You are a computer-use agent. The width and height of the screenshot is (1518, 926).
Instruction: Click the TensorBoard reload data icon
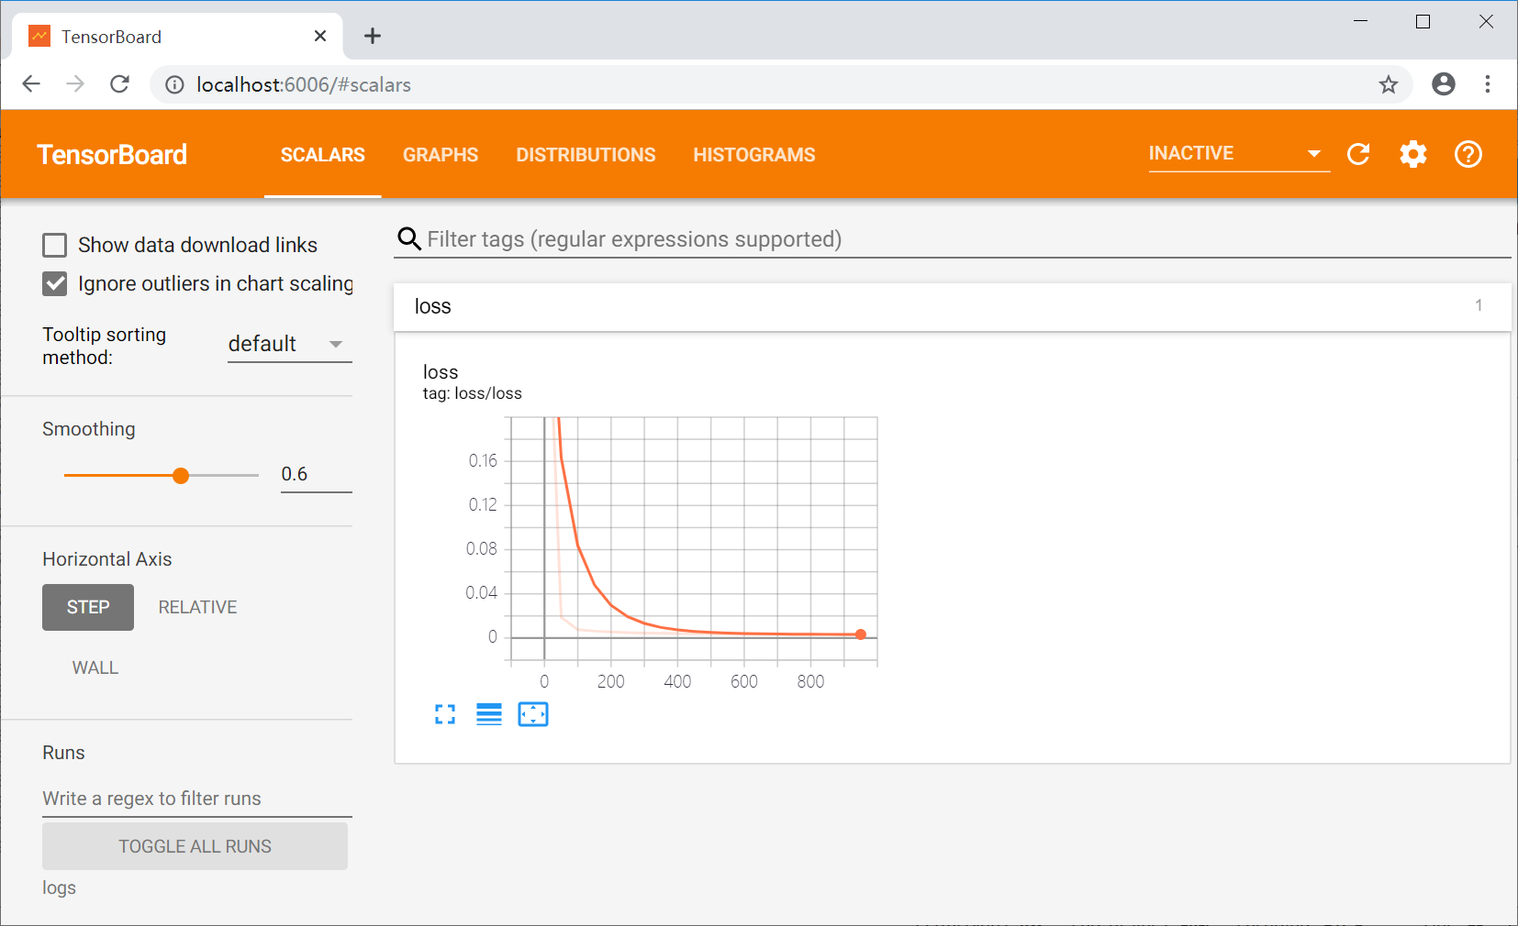1358,154
